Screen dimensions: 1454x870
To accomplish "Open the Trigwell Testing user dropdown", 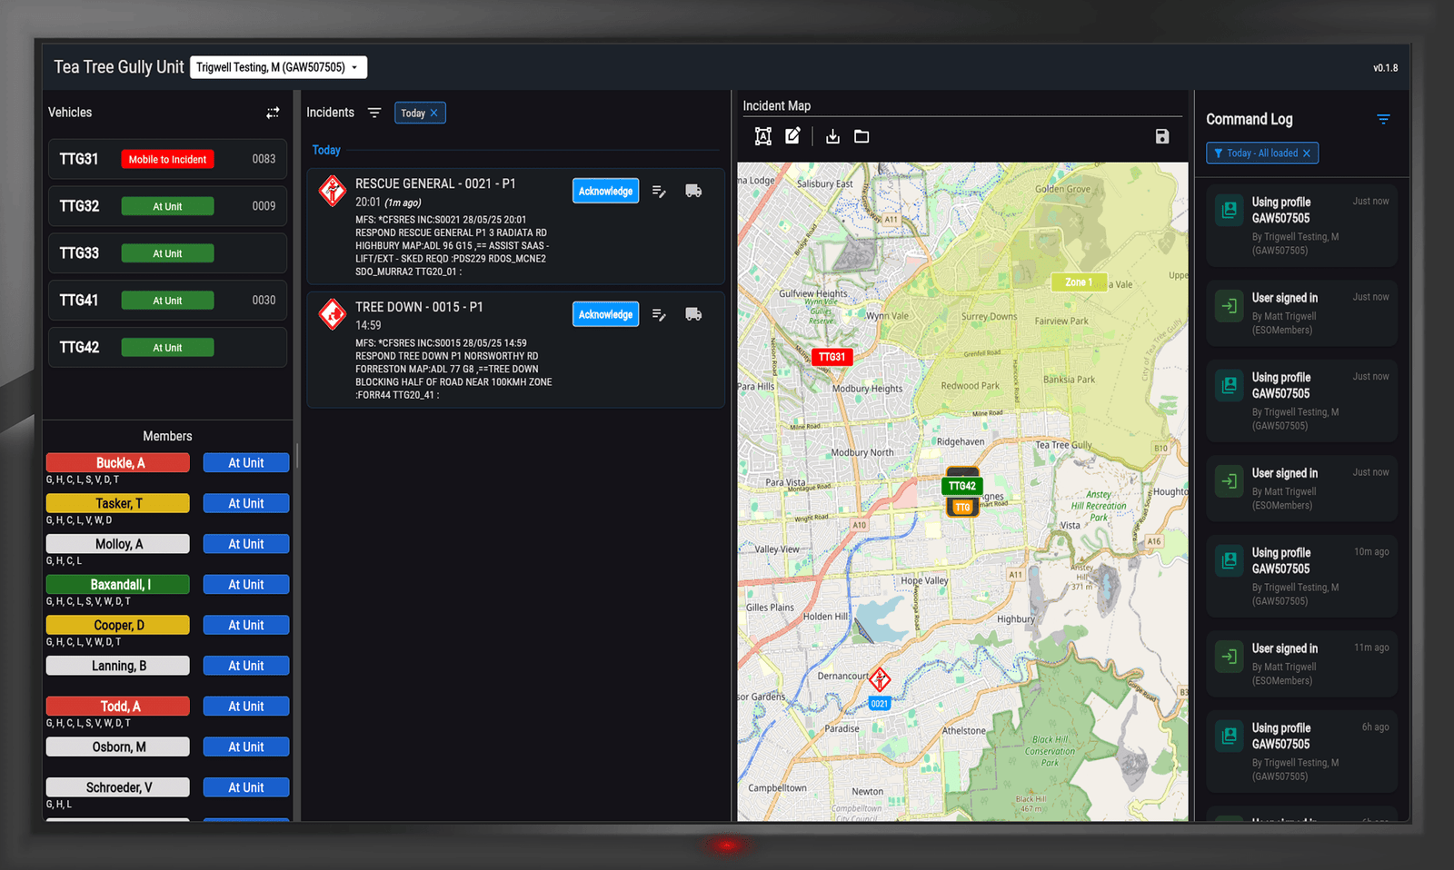I will point(278,66).
